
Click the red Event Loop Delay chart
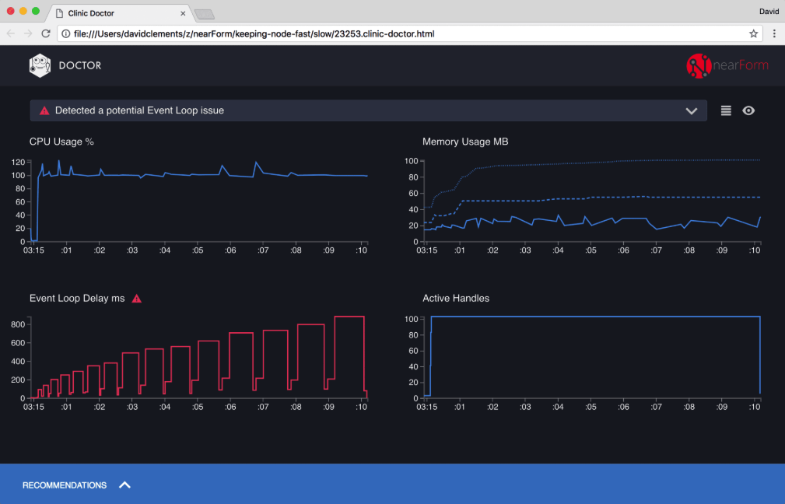click(x=199, y=357)
